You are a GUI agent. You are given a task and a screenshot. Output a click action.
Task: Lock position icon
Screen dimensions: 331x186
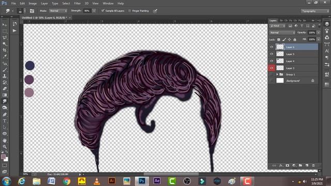coord(290,40)
